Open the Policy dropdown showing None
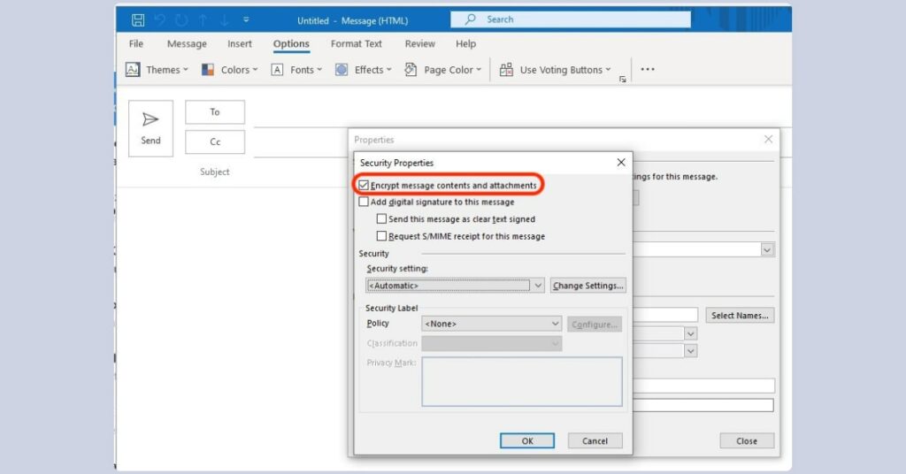 tap(555, 325)
